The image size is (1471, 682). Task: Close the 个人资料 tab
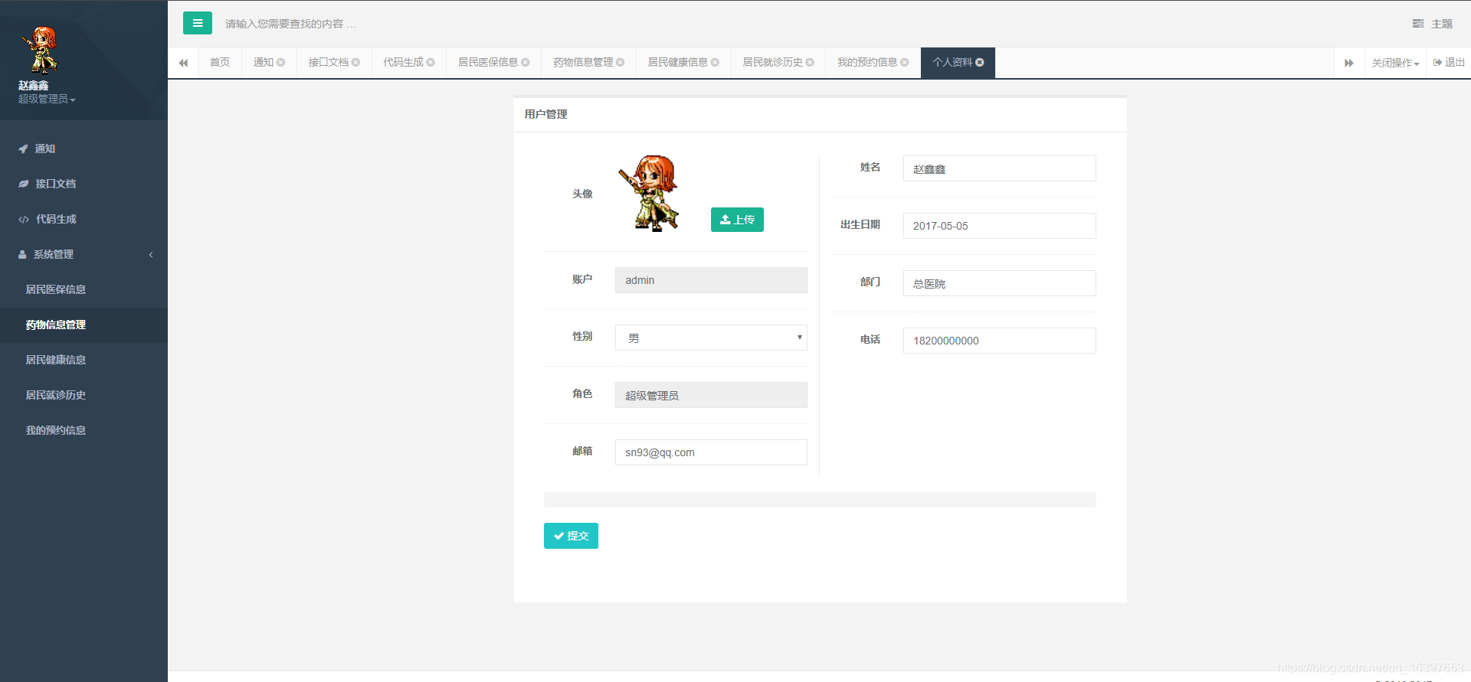(x=980, y=63)
